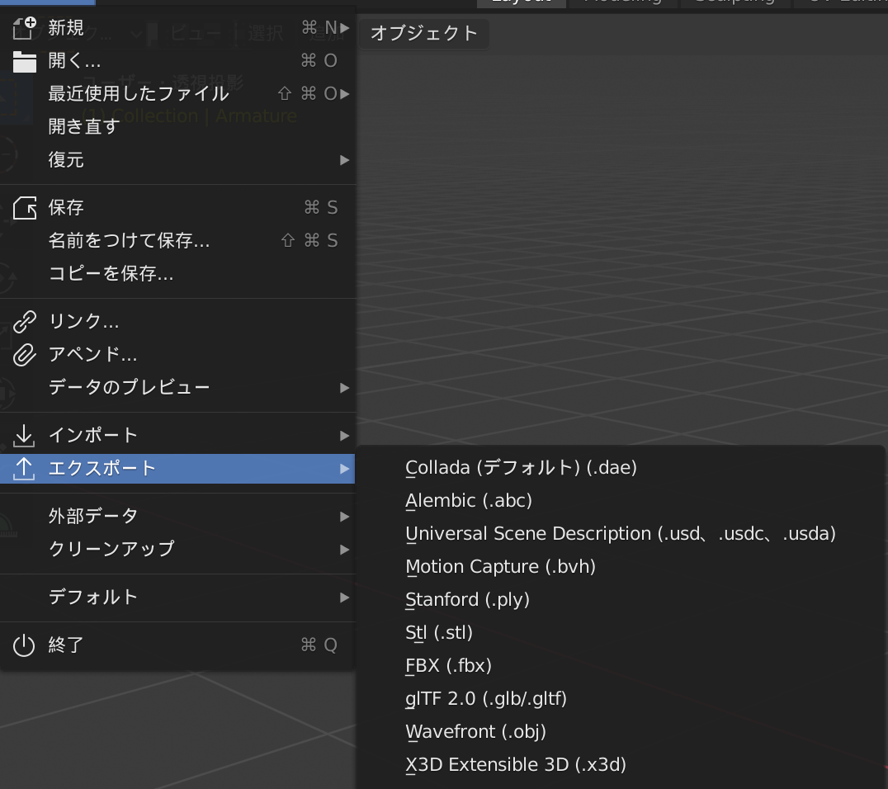Expand the クリーンアップ submenu arrow
Viewport: 888px width, 789px height.
pyautogui.click(x=344, y=550)
